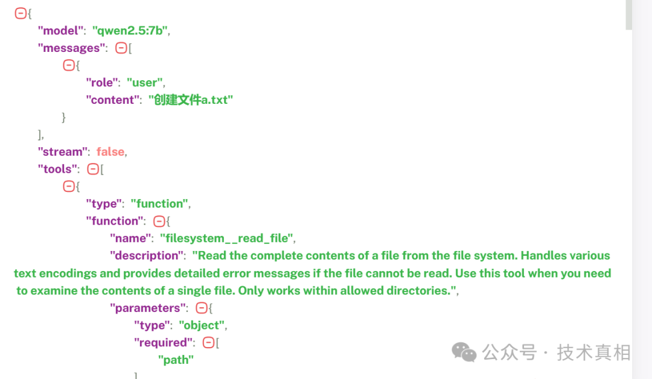The image size is (652, 379).
Task: Collapse the "function" object
Action: (159, 221)
